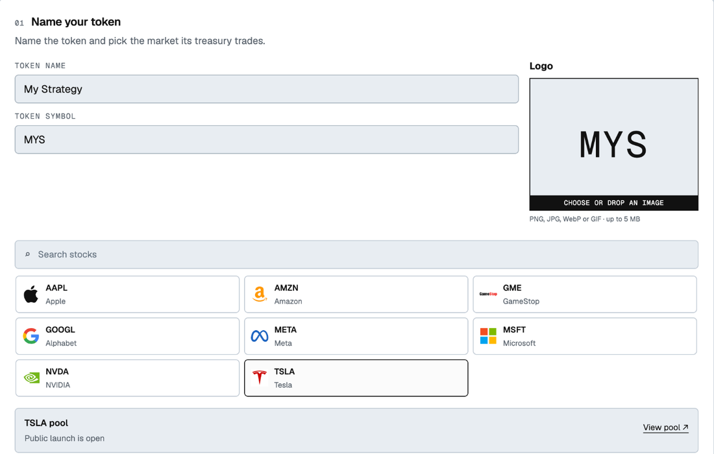Click into the Search stocks field
This screenshot has height=454, width=714.
coord(356,254)
